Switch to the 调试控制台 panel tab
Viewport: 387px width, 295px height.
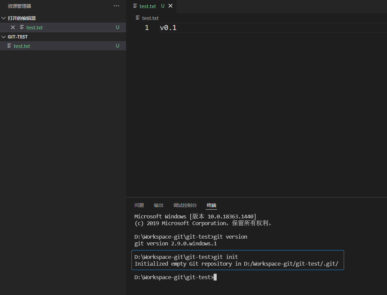tap(185, 205)
